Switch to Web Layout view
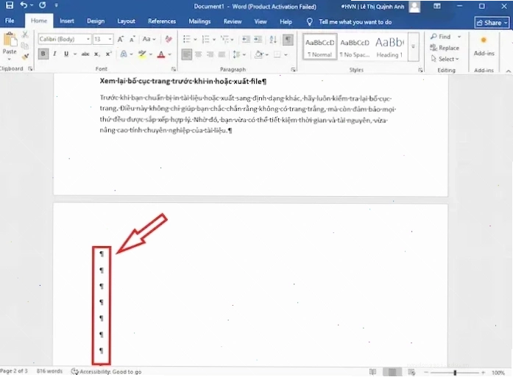The height and width of the screenshot is (377, 513). (411, 372)
